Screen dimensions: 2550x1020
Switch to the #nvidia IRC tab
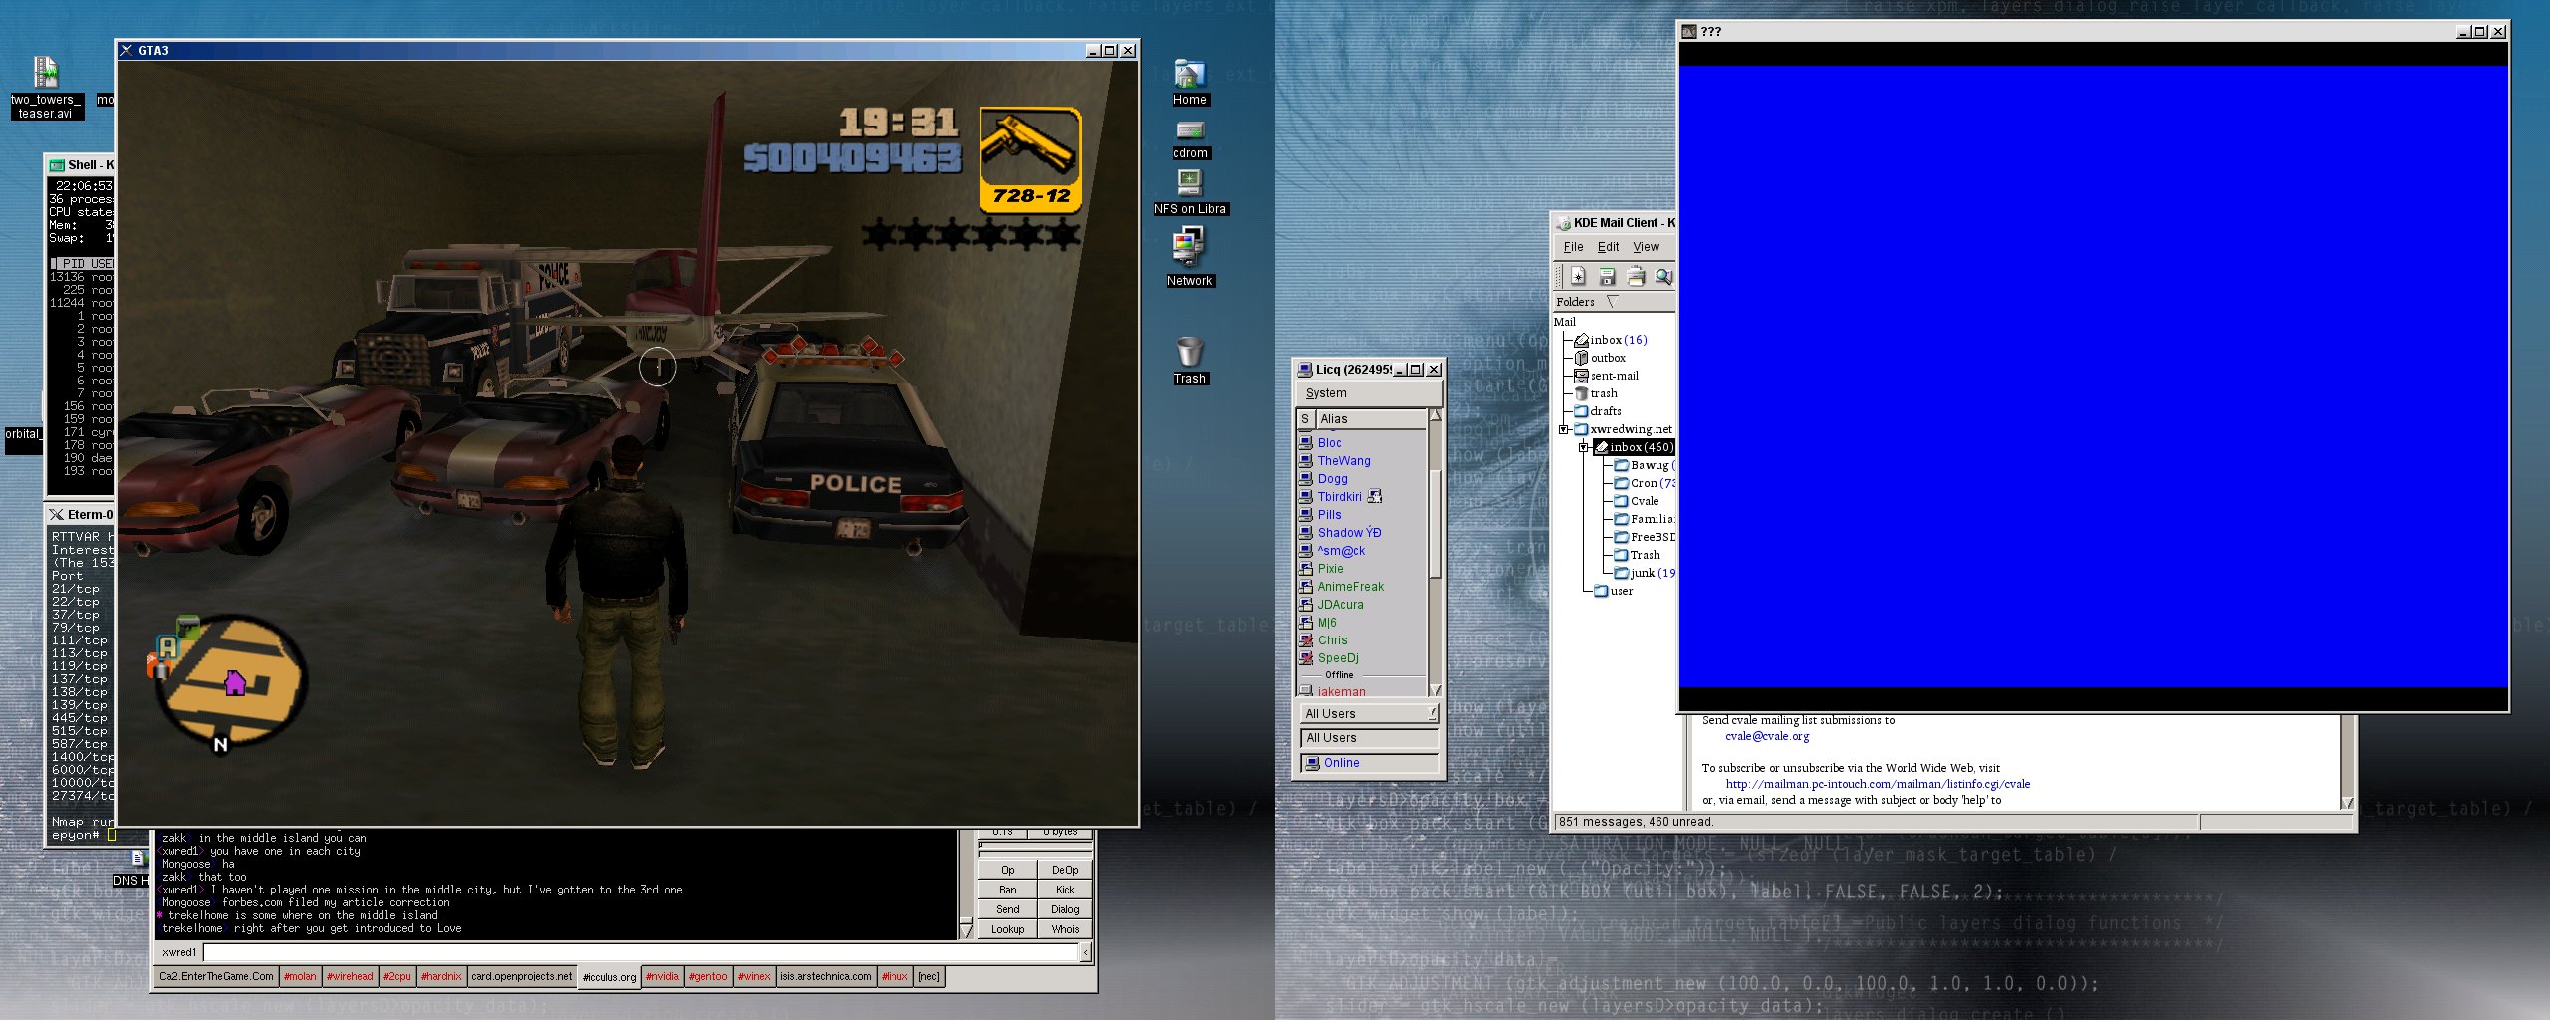[662, 976]
